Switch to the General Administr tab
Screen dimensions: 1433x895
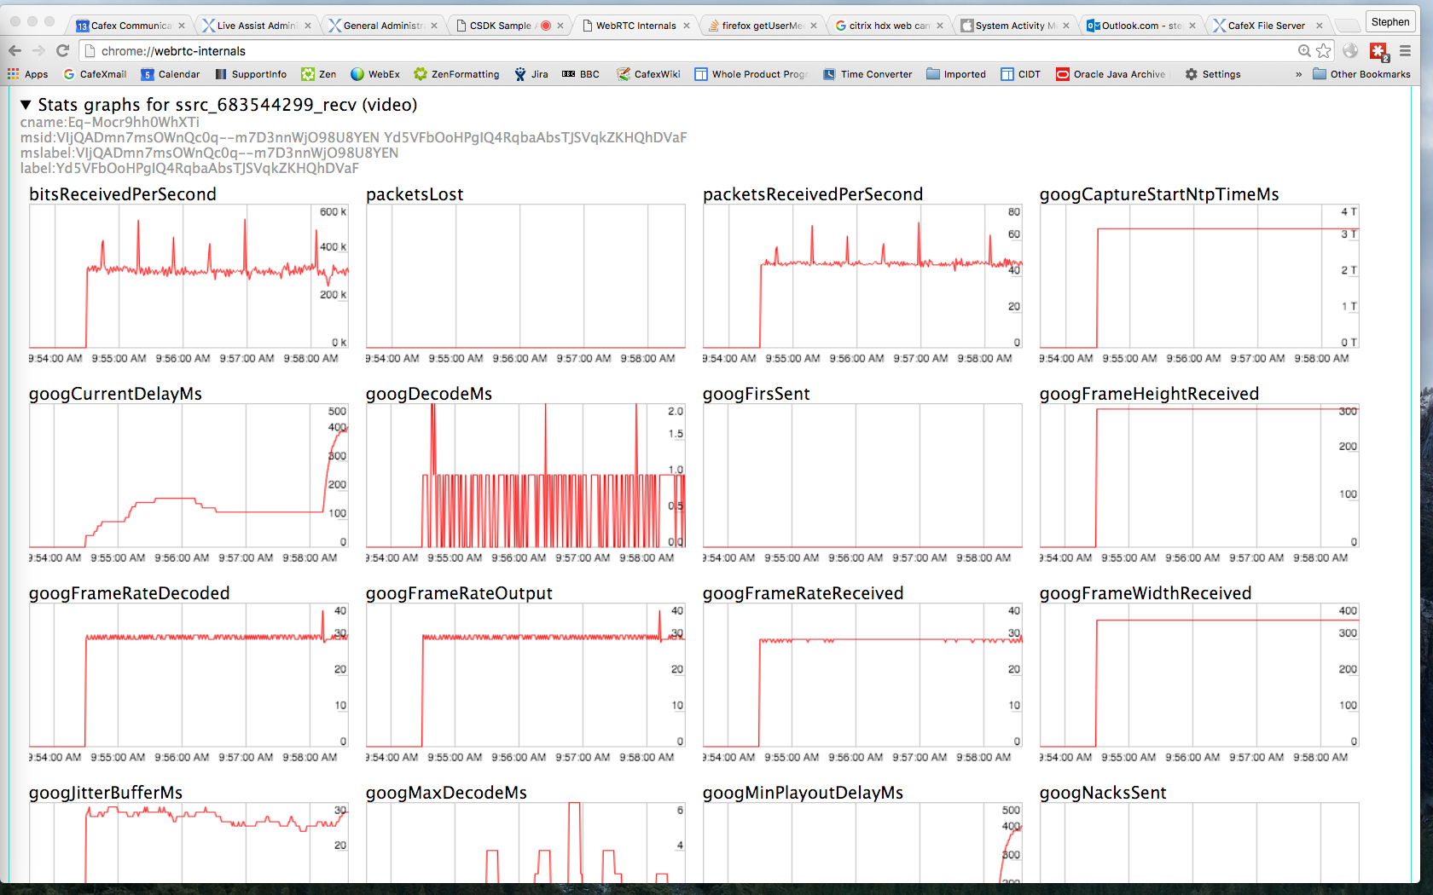(380, 26)
